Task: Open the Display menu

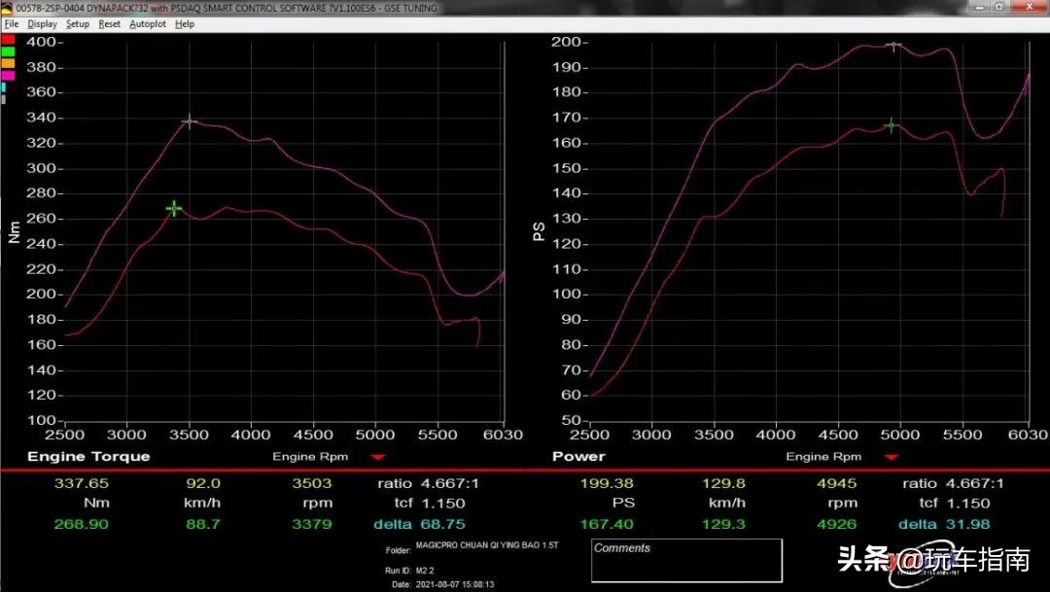Action: point(42,23)
